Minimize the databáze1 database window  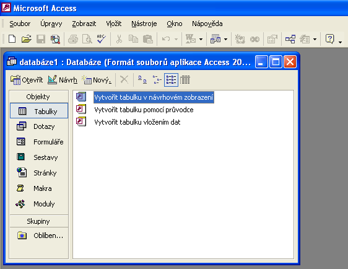click(261, 61)
